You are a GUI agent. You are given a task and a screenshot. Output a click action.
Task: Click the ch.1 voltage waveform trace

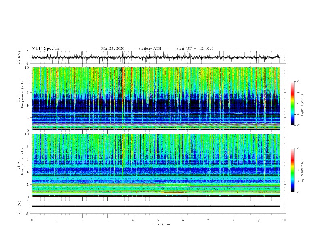tap(156, 57)
